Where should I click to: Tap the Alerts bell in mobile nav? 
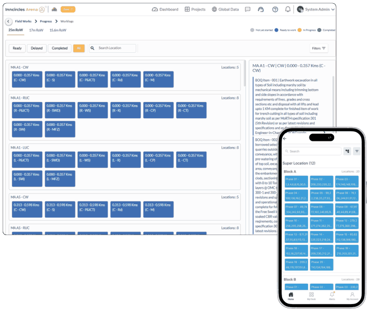(332, 296)
